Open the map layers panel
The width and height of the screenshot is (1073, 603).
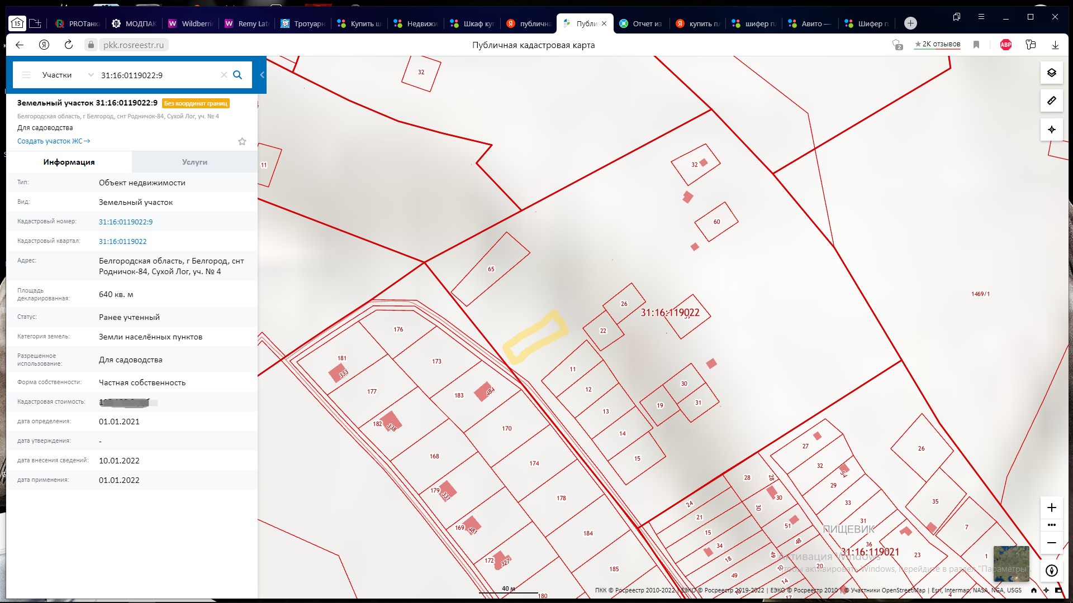pos(1051,73)
